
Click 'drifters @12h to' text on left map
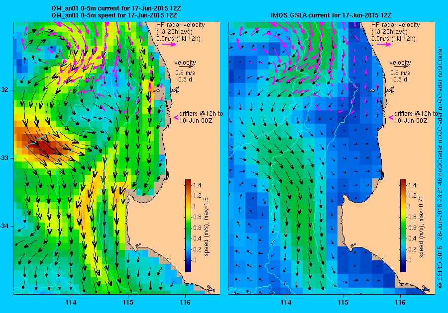(201, 113)
